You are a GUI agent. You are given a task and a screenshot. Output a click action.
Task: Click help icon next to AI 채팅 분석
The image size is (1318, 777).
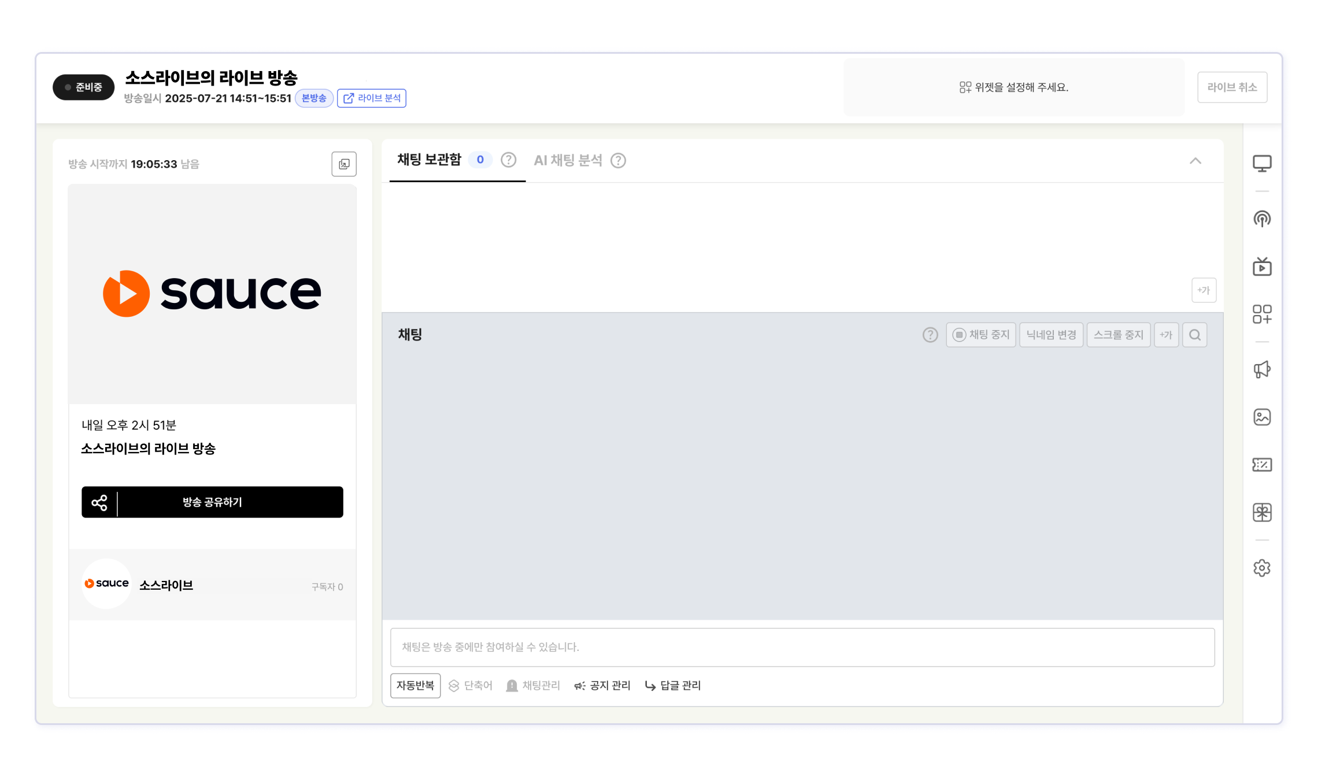(x=619, y=160)
